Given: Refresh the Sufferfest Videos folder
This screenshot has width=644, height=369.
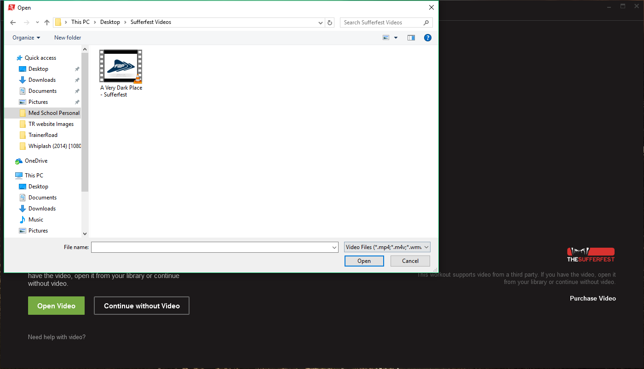Looking at the screenshot, I should tap(330, 23).
